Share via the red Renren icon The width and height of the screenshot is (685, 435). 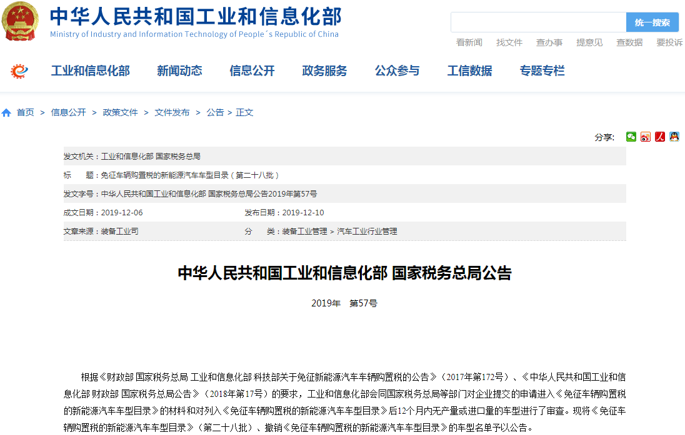[x=659, y=137]
